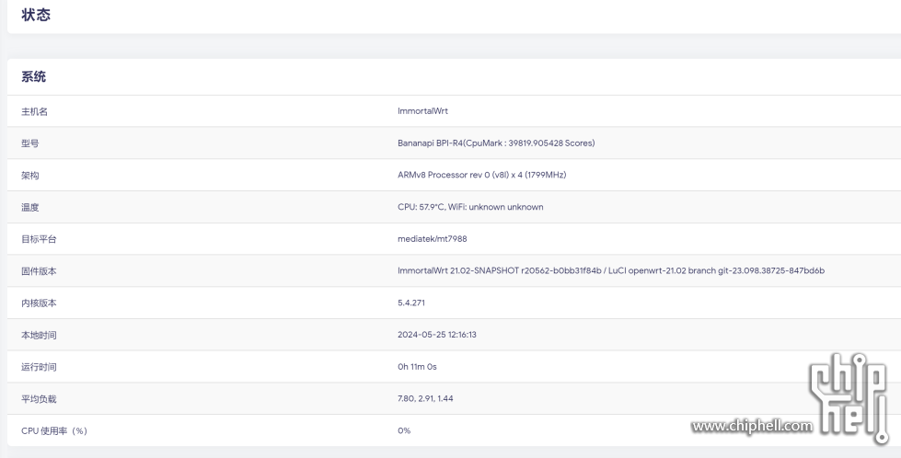Click the 平均负载 label

39,399
